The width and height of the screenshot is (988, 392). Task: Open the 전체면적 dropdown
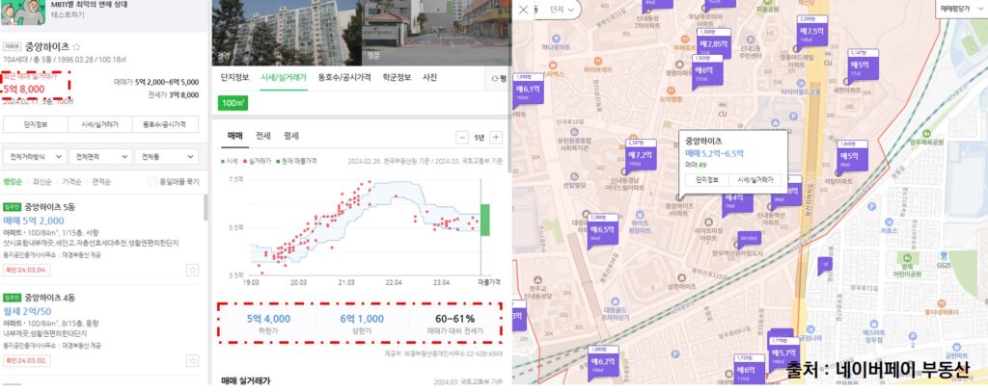click(100, 157)
